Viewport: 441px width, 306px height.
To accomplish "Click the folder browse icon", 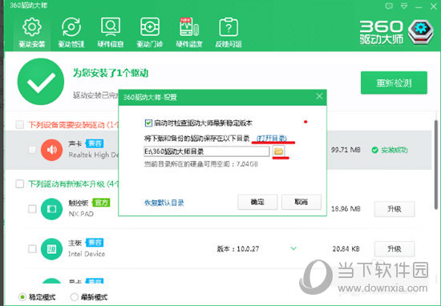I will pos(278,151).
